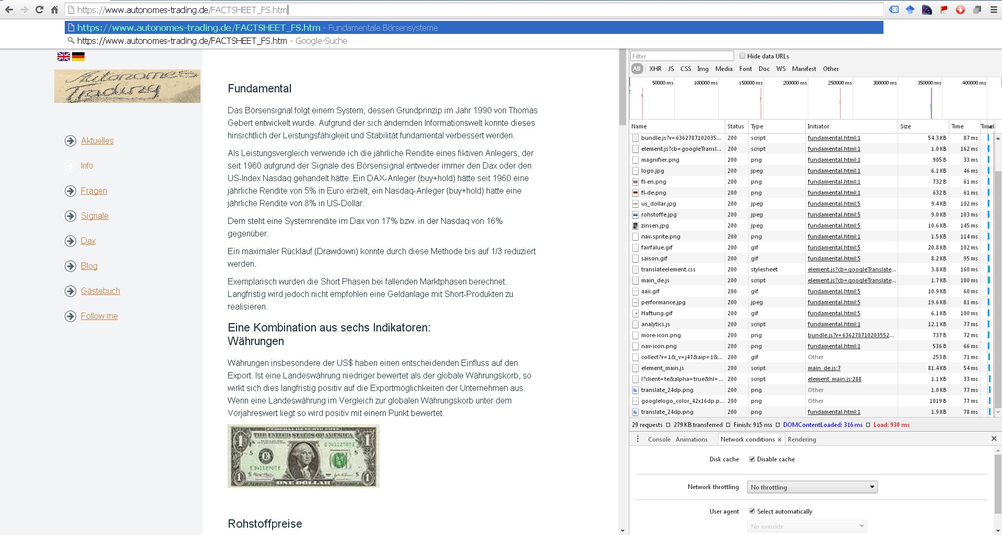Open the Gästebuch link in sidebar
The height and width of the screenshot is (535, 1002).
click(x=100, y=291)
